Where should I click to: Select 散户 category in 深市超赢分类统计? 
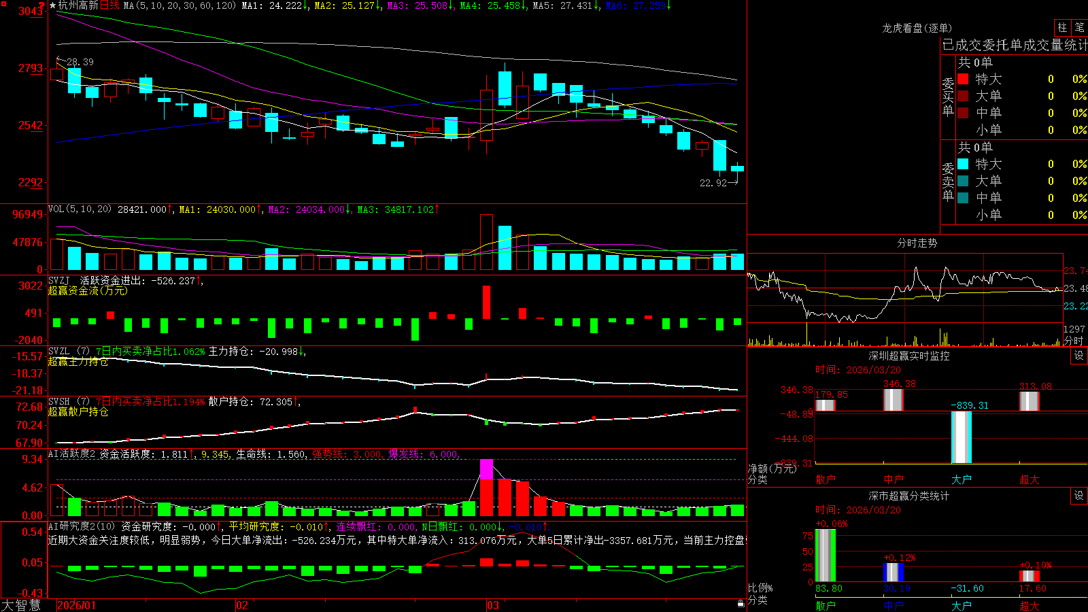coord(826,605)
